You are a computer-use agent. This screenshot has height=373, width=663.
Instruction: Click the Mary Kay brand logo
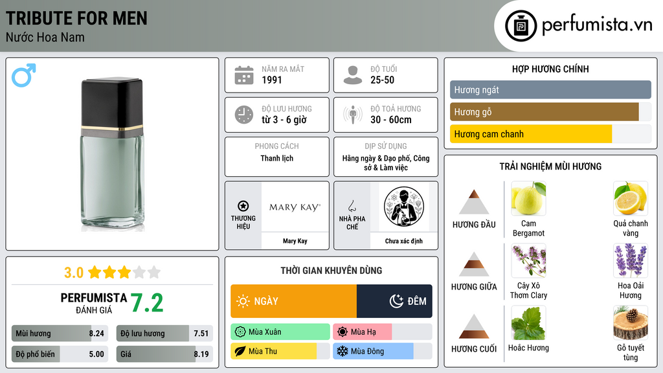pyautogui.click(x=295, y=207)
